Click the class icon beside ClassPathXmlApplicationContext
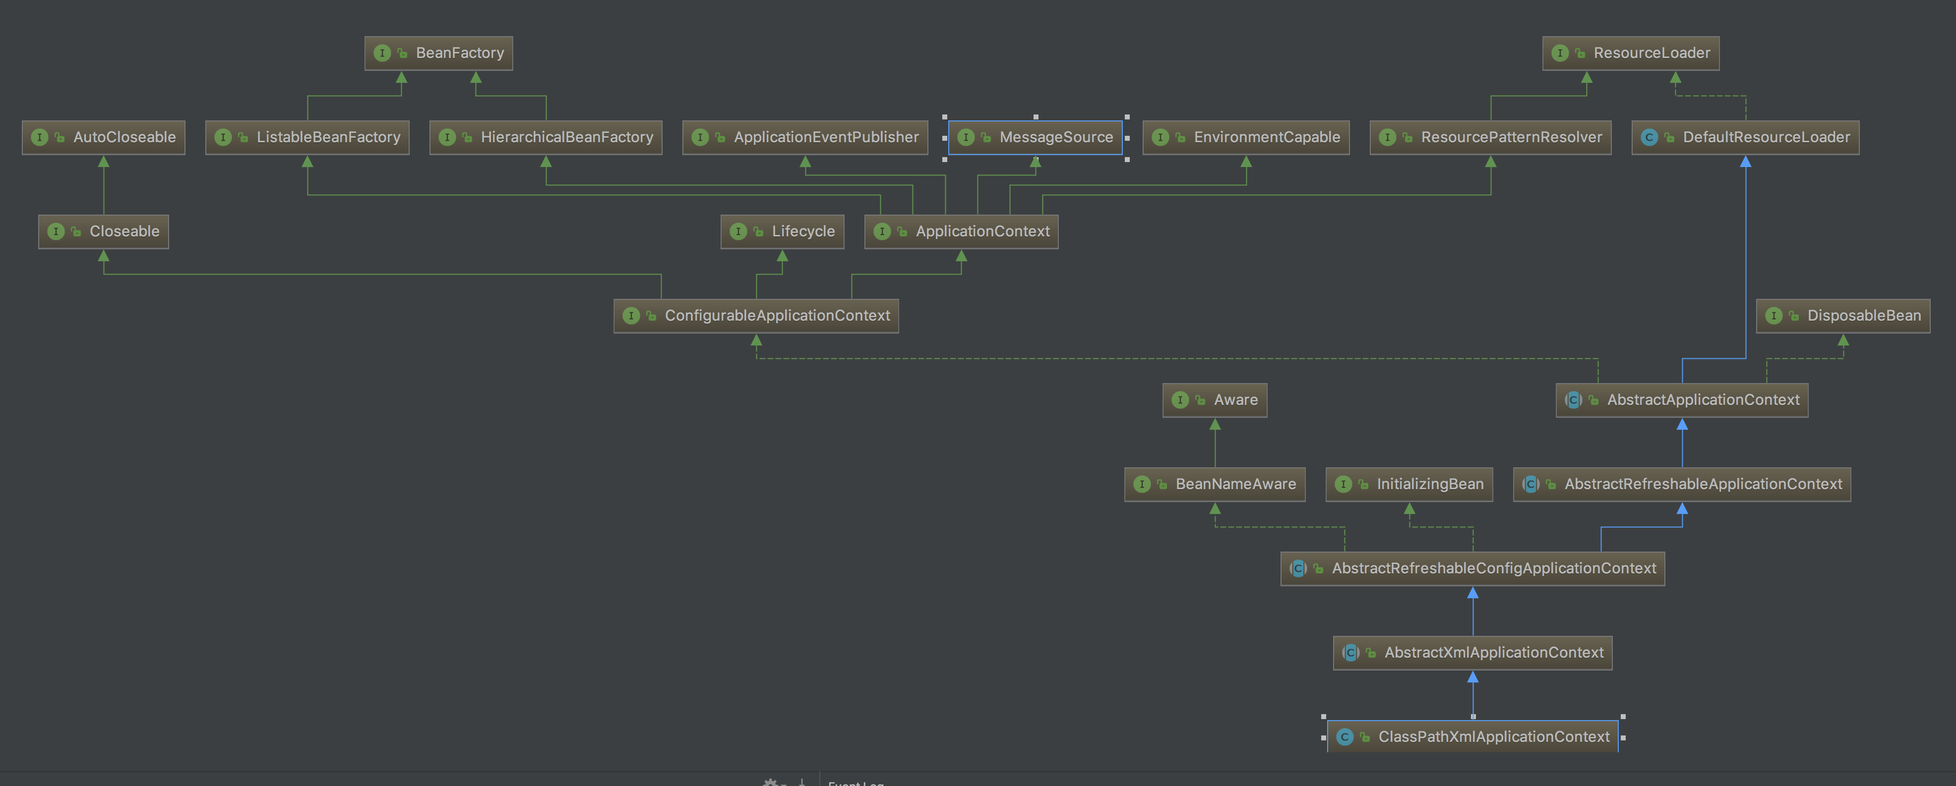1956x786 pixels. pos(1345,736)
